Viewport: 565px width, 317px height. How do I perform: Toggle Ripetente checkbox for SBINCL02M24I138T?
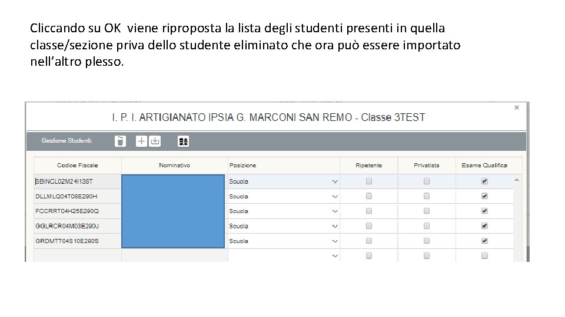(369, 181)
